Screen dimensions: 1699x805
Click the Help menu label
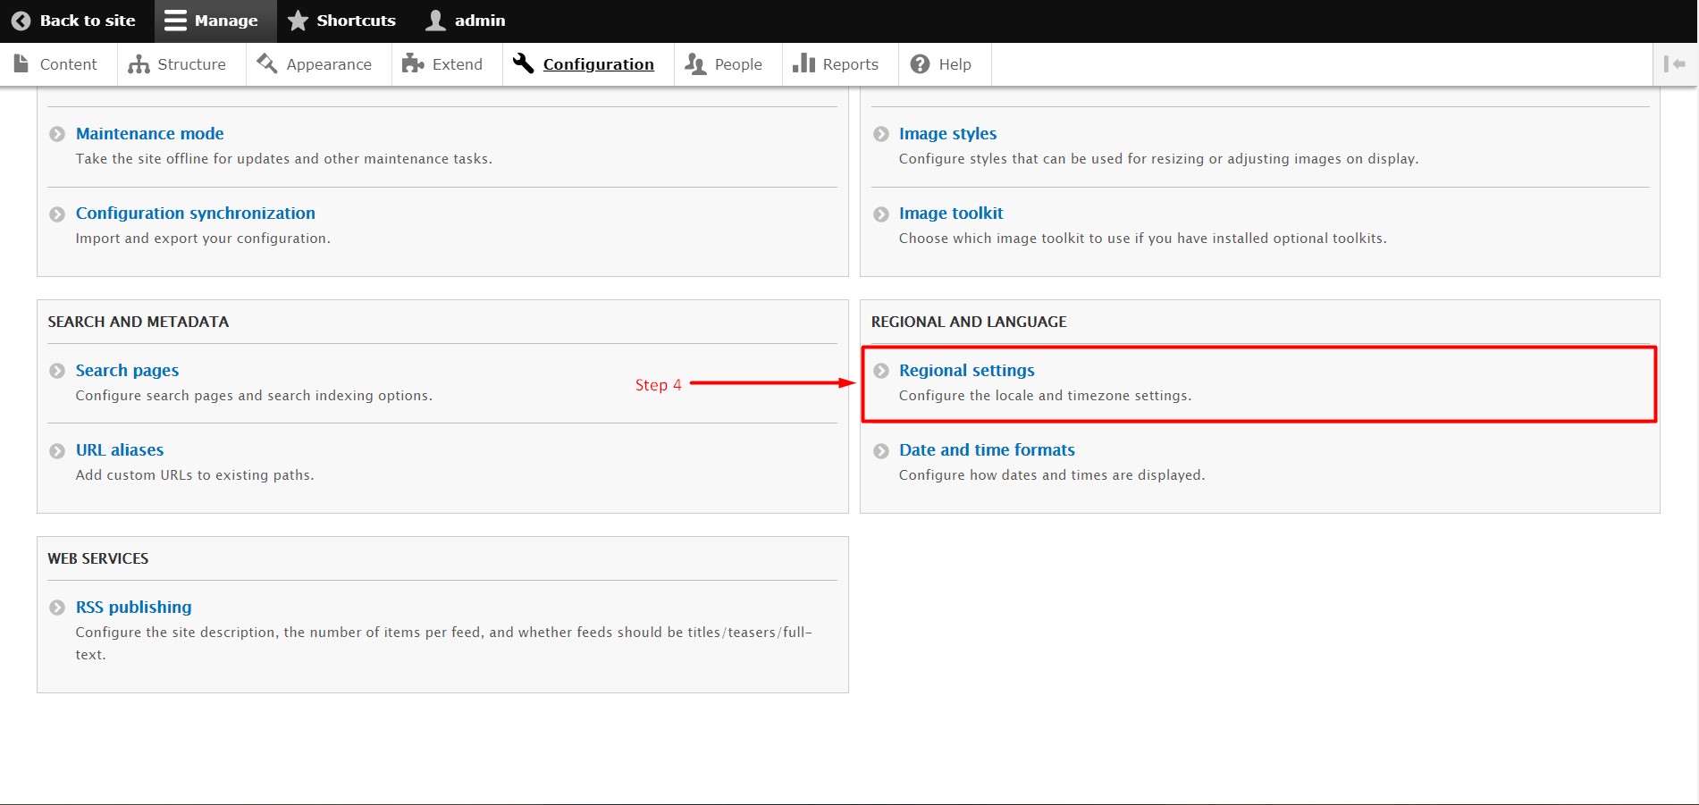point(955,64)
